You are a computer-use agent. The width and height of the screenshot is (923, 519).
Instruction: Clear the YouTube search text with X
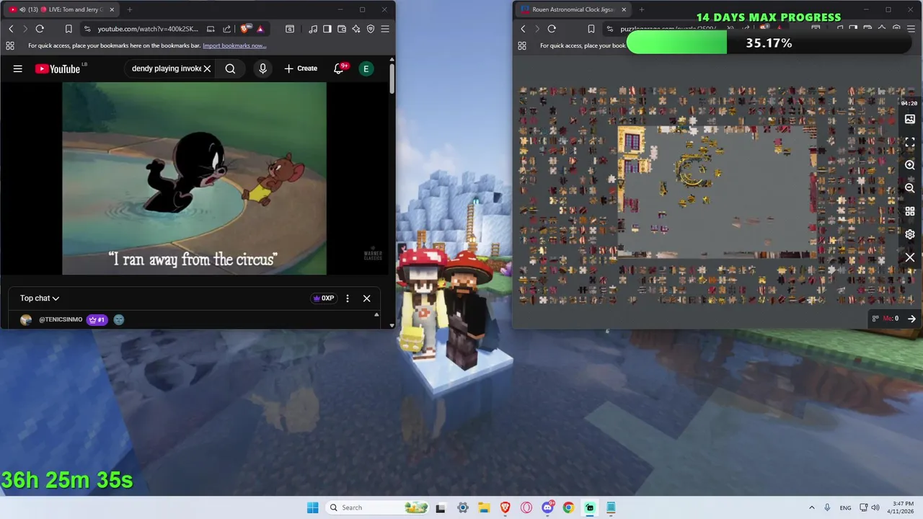tap(207, 68)
